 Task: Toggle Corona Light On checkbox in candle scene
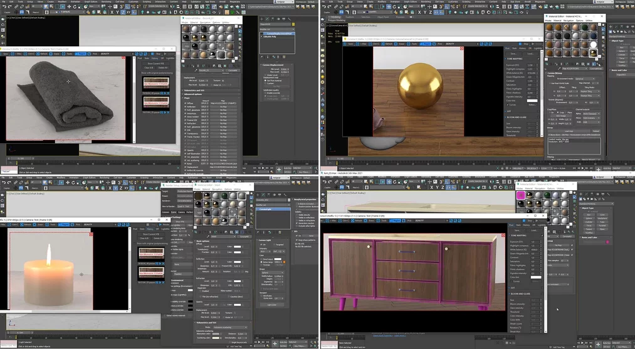click(x=261, y=245)
